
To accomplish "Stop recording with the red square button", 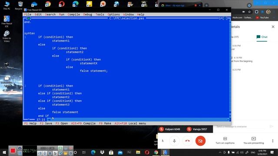I will (x=13, y=151).
